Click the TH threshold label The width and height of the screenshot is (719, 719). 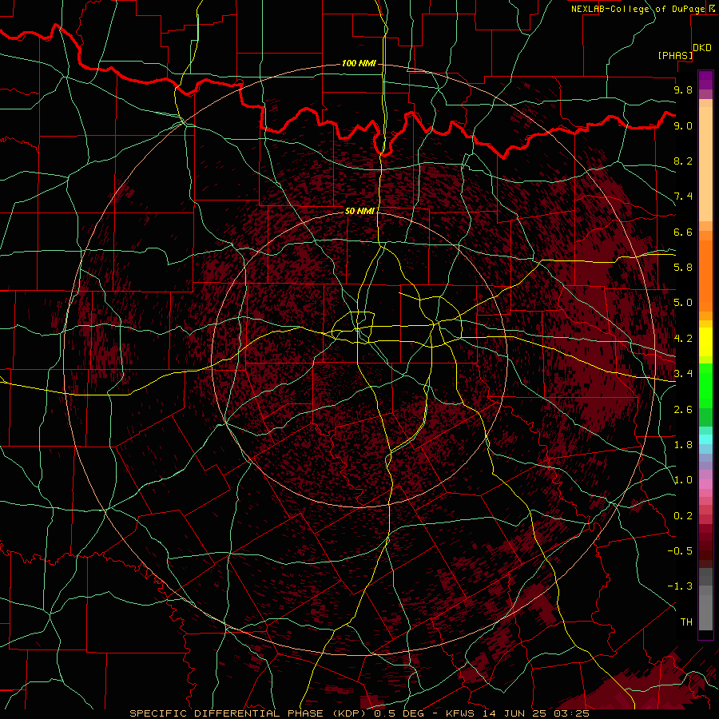(686, 622)
